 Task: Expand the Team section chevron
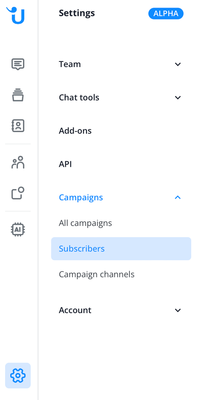(178, 64)
